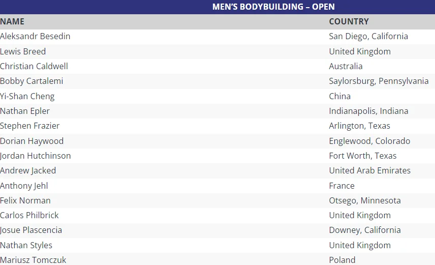The image size is (435, 265).
Task: Select the name Aleksandr Besedin
Action: pos(35,36)
